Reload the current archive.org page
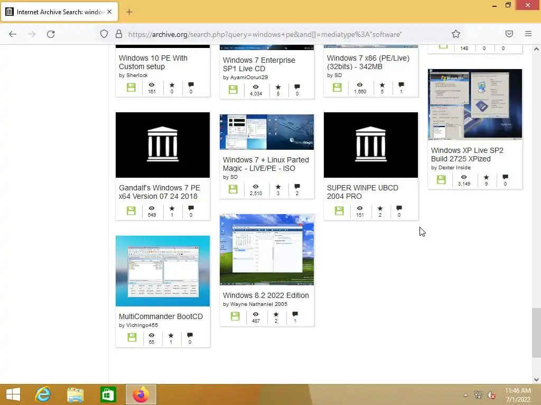 coord(51,34)
